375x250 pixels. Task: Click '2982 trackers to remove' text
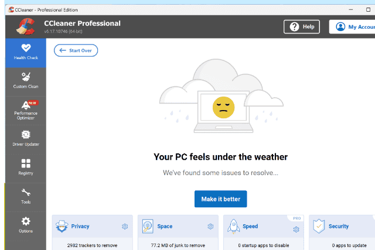coord(92,245)
